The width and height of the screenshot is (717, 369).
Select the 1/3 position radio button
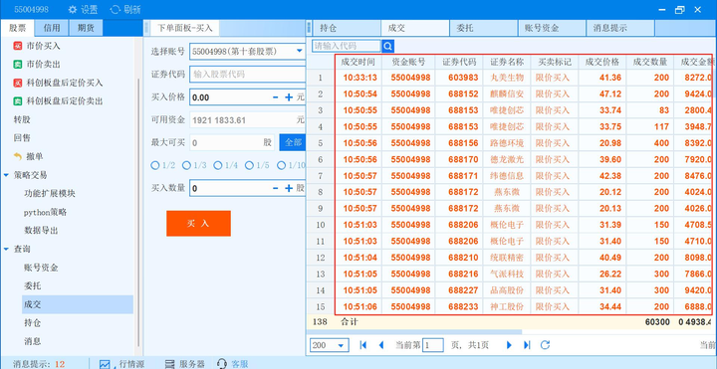coord(186,165)
